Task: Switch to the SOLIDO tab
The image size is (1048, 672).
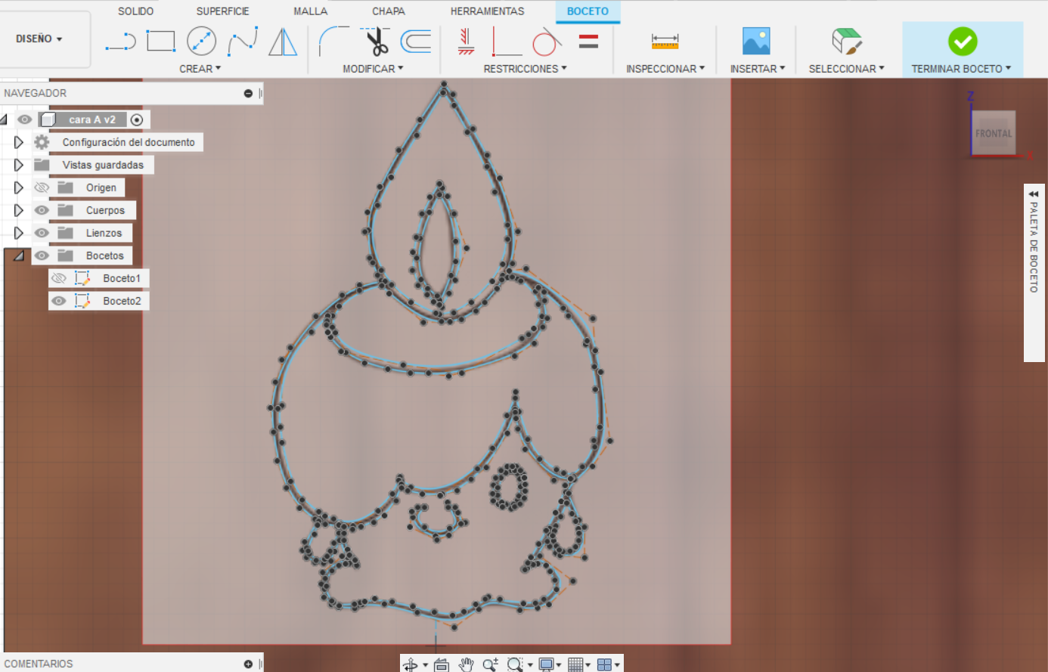Action: (135, 11)
